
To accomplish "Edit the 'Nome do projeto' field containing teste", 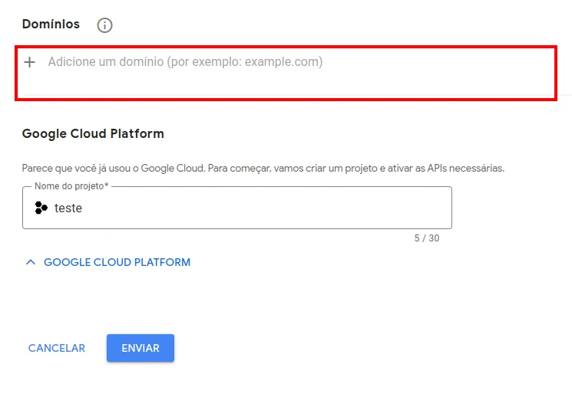I will point(237,208).
